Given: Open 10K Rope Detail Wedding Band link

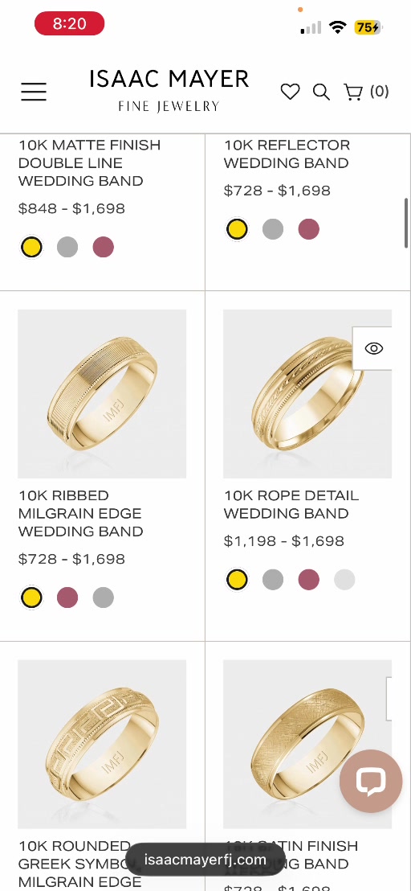Looking at the screenshot, I should (291, 504).
